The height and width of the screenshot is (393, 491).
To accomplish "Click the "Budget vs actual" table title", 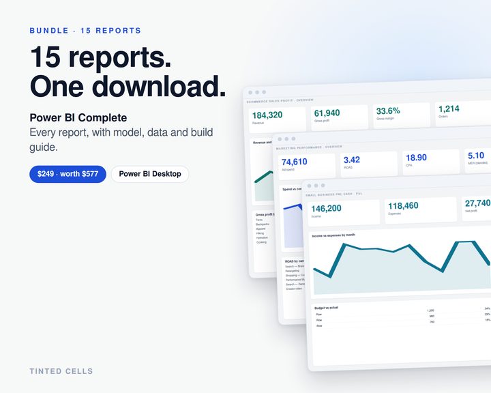I will pos(326,308).
